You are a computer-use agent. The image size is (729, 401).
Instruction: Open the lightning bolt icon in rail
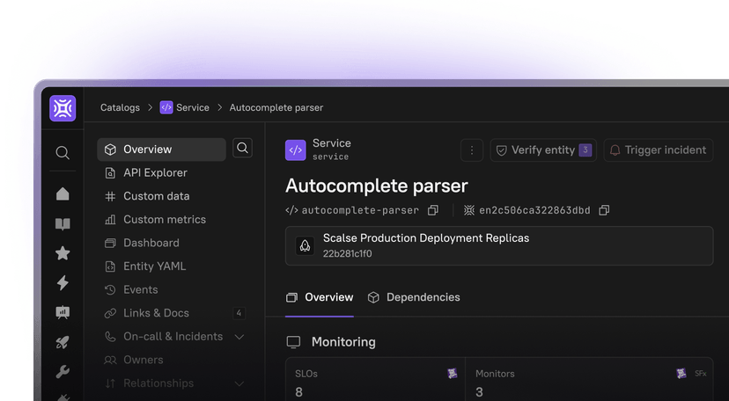(63, 282)
